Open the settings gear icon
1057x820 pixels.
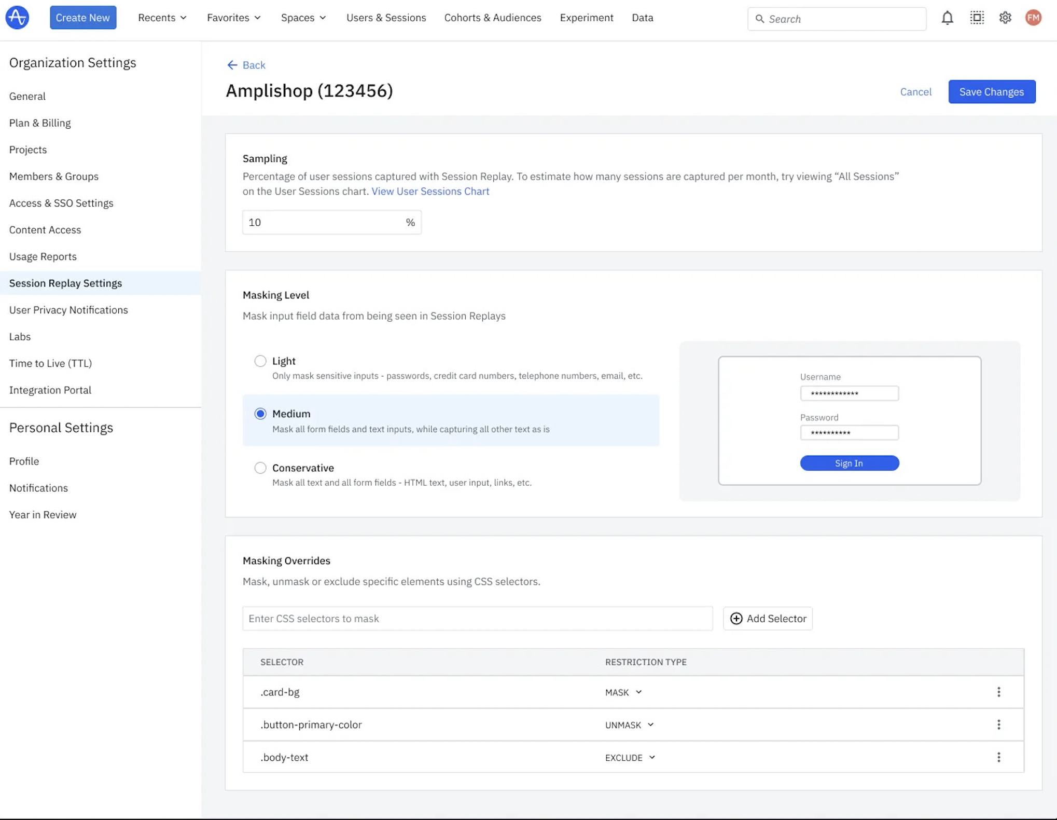pos(1005,18)
